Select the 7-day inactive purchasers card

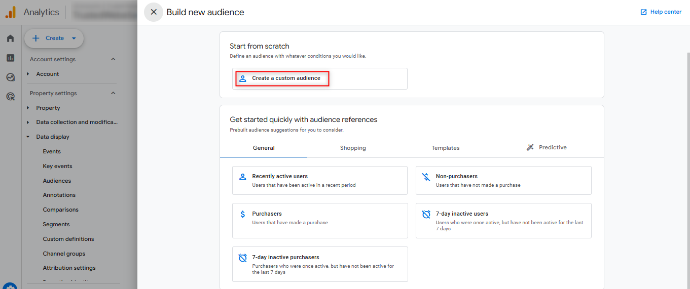[x=320, y=264]
